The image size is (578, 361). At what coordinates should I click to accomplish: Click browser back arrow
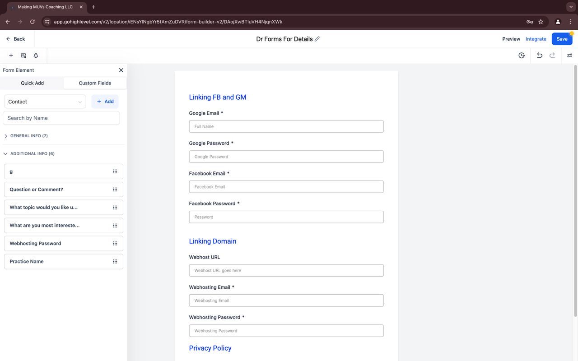(x=8, y=22)
